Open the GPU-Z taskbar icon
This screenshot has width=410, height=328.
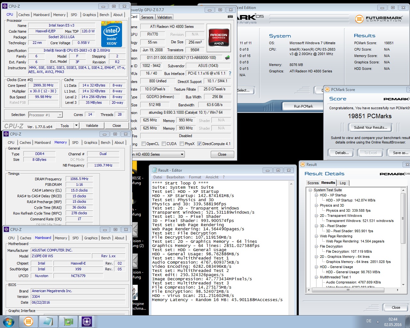click(68, 321)
